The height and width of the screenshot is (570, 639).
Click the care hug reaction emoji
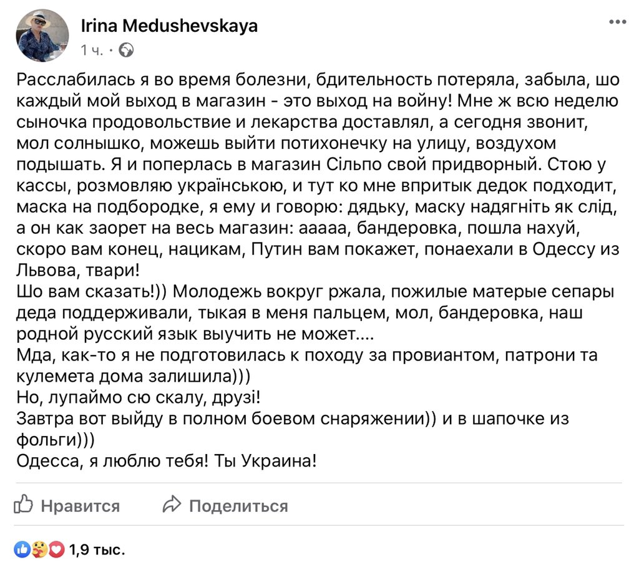click(x=39, y=549)
